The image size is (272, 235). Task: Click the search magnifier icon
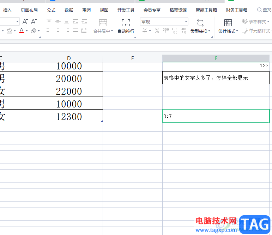(x=259, y=10)
